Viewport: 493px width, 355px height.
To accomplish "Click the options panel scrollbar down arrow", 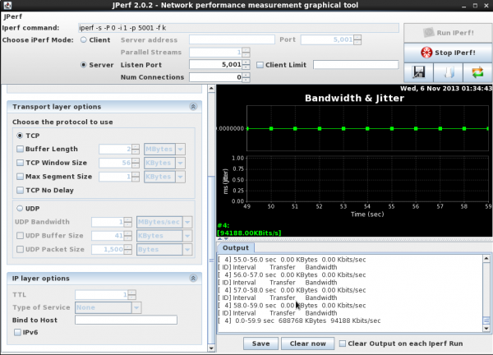I will 211,348.
